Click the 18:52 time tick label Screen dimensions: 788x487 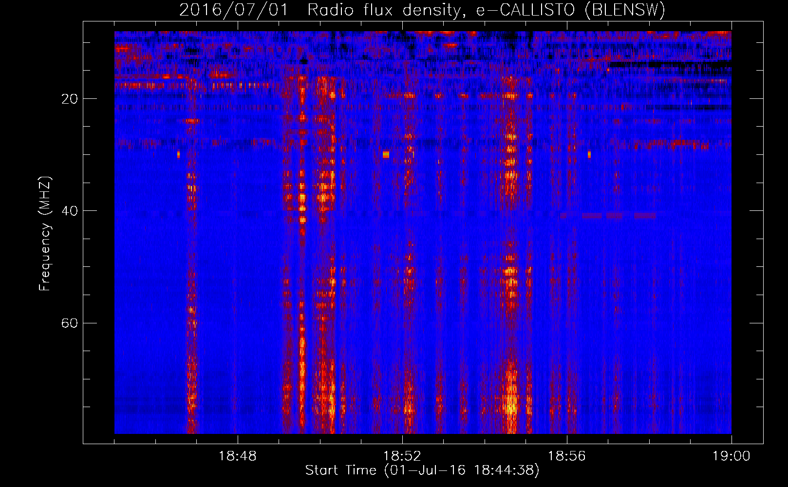point(402,456)
